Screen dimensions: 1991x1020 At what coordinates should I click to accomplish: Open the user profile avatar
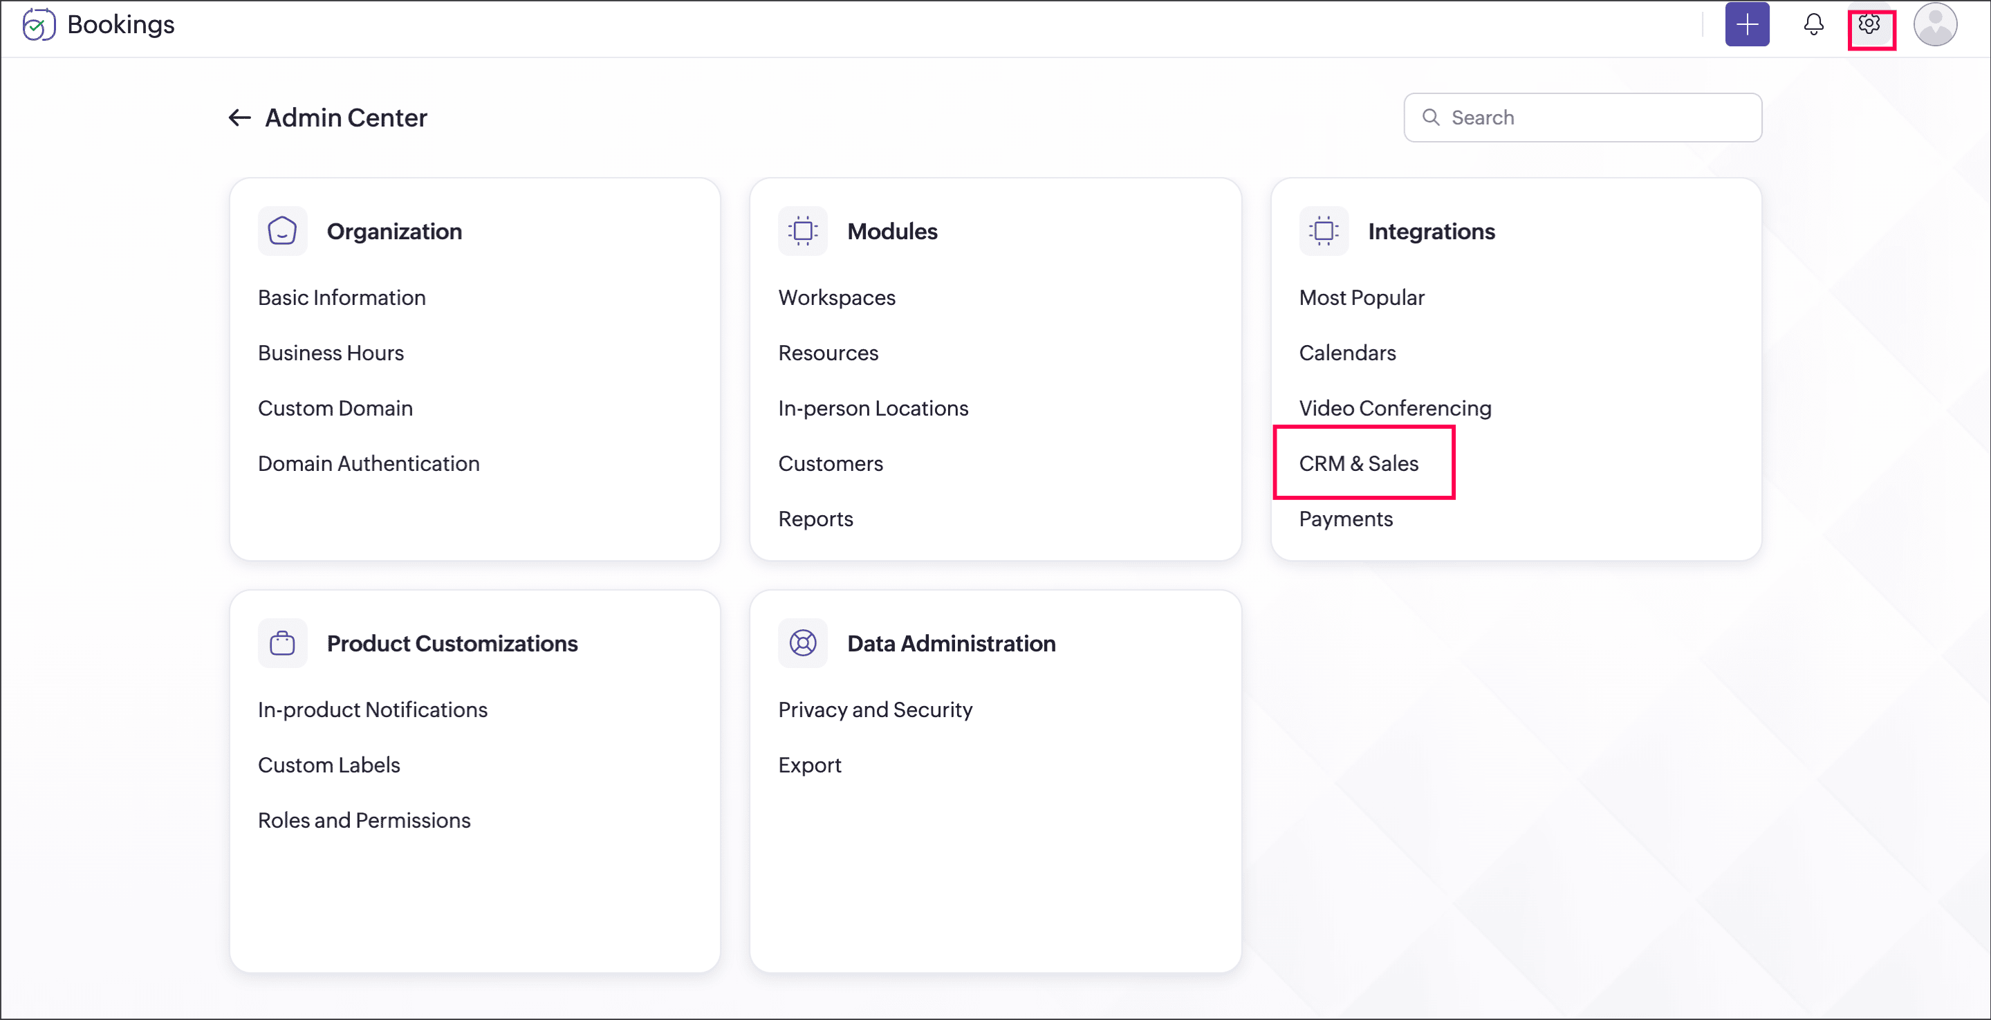tap(1934, 25)
